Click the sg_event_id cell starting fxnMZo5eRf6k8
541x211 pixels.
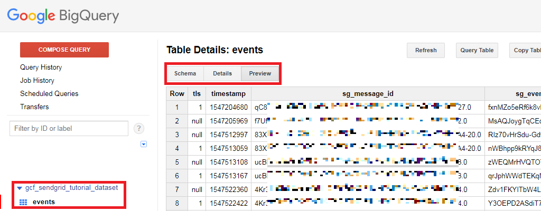(513, 107)
